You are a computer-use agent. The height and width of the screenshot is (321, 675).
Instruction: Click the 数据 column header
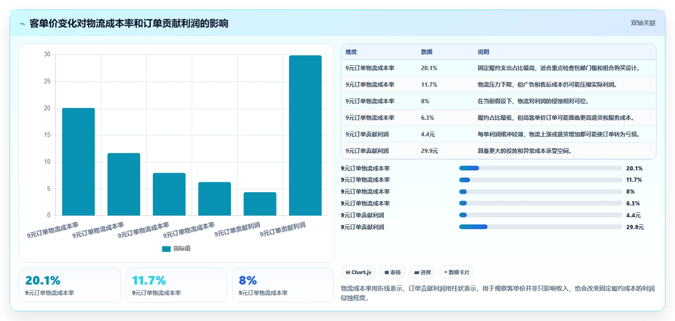click(x=426, y=52)
